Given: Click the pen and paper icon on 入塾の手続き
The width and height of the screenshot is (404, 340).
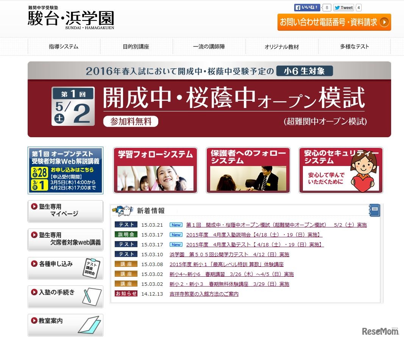Looking at the screenshot, I should point(92,297).
